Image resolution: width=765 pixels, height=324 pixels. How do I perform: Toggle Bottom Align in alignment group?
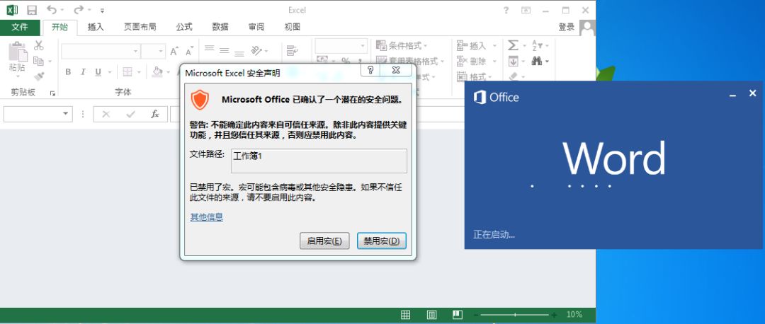(x=239, y=52)
